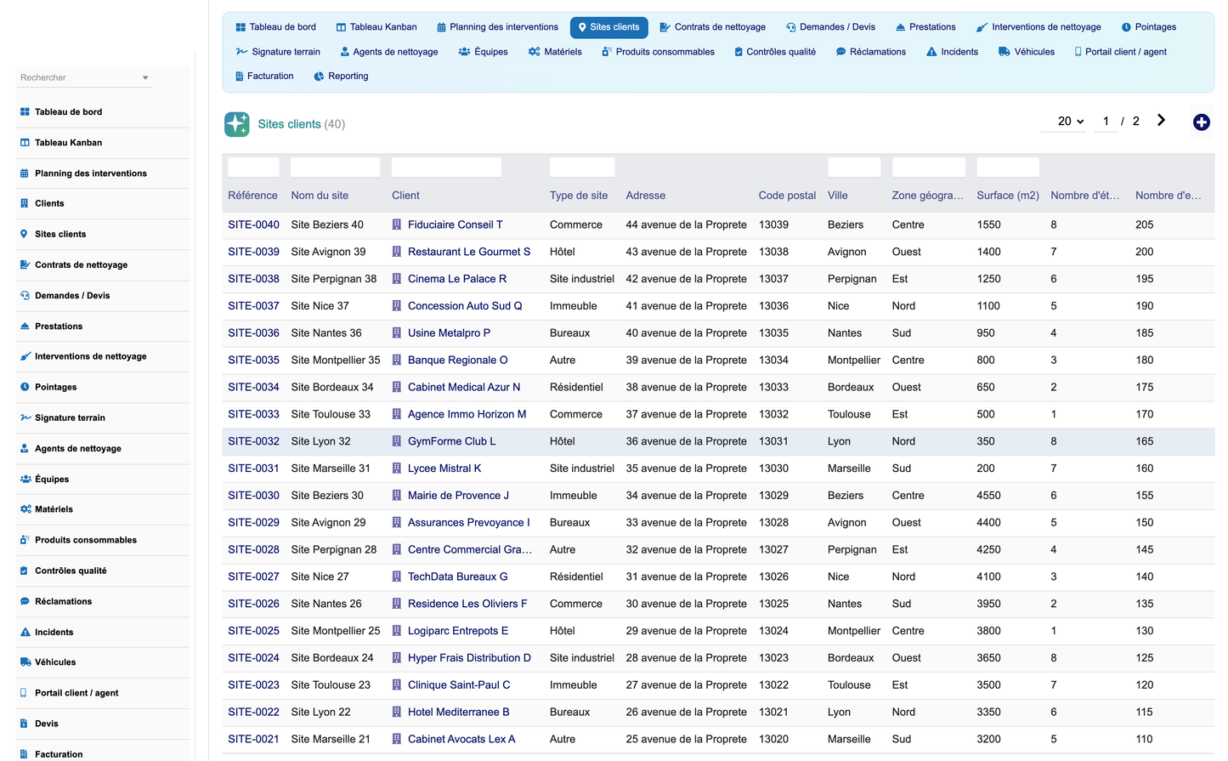The image size is (1228, 761).
Task: Click the Véhicules truck icon in sidebar
Action: 25,662
